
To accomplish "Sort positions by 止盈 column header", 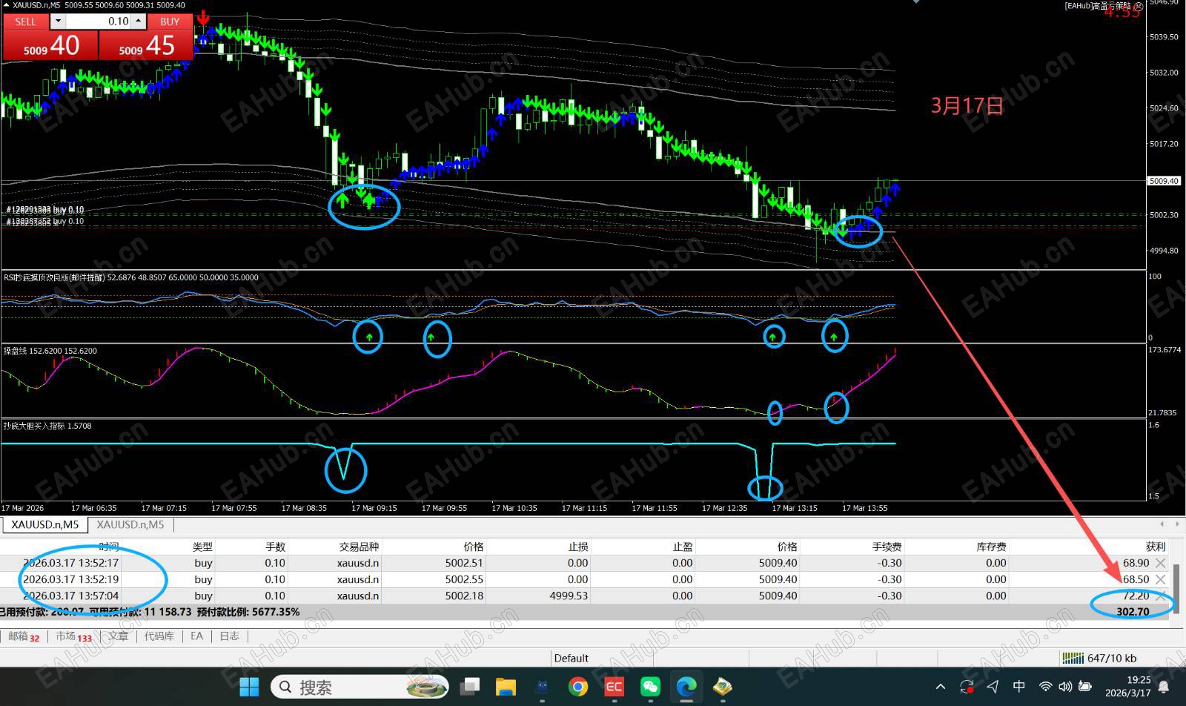I will point(683,547).
